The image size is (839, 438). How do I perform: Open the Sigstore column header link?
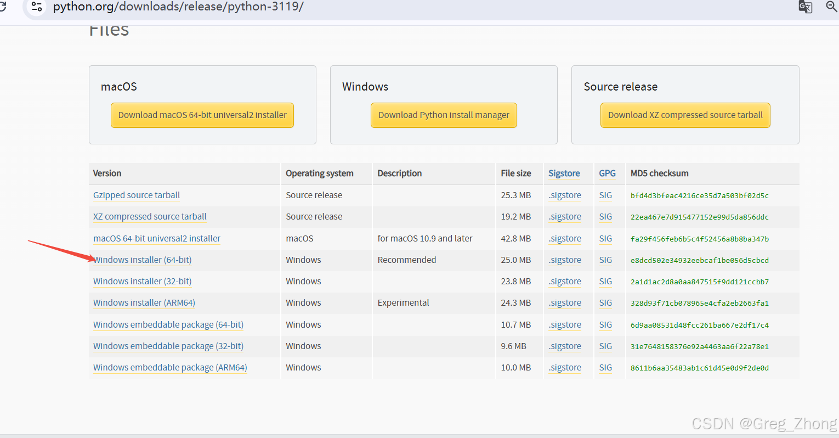564,173
